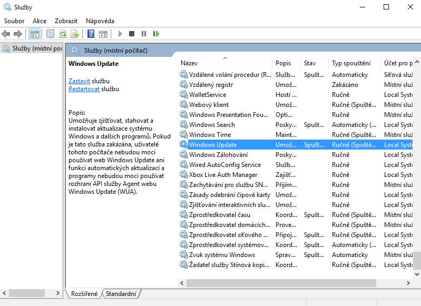Click the Zastavit service link
The height and width of the screenshot is (306, 421).
[x=79, y=81]
